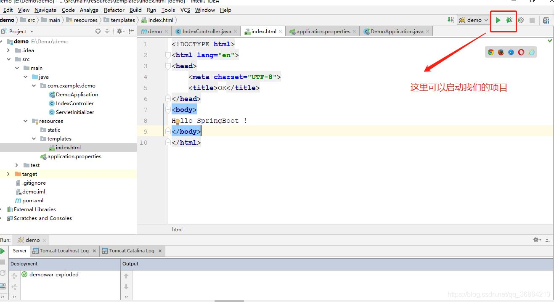Click html breadcrumb below editor
This screenshot has height=302, width=554.
click(177, 230)
